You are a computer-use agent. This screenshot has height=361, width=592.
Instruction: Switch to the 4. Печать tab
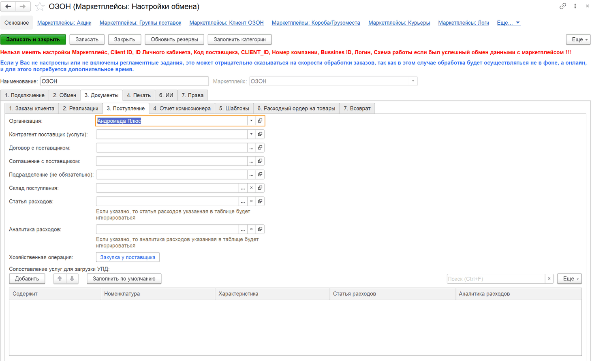[139, 95]
